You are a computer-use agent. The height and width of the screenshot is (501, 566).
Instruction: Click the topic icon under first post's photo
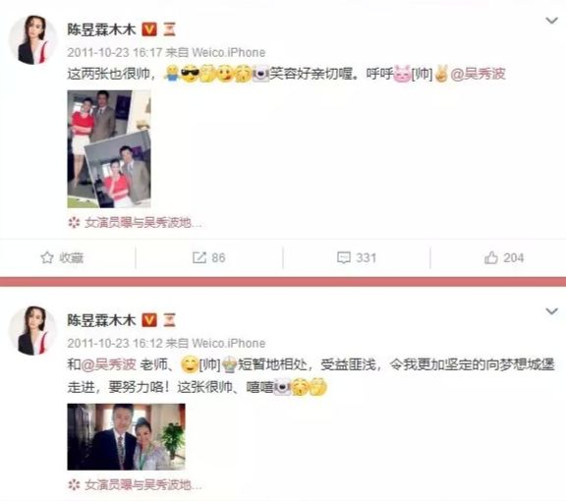(74, 223)
